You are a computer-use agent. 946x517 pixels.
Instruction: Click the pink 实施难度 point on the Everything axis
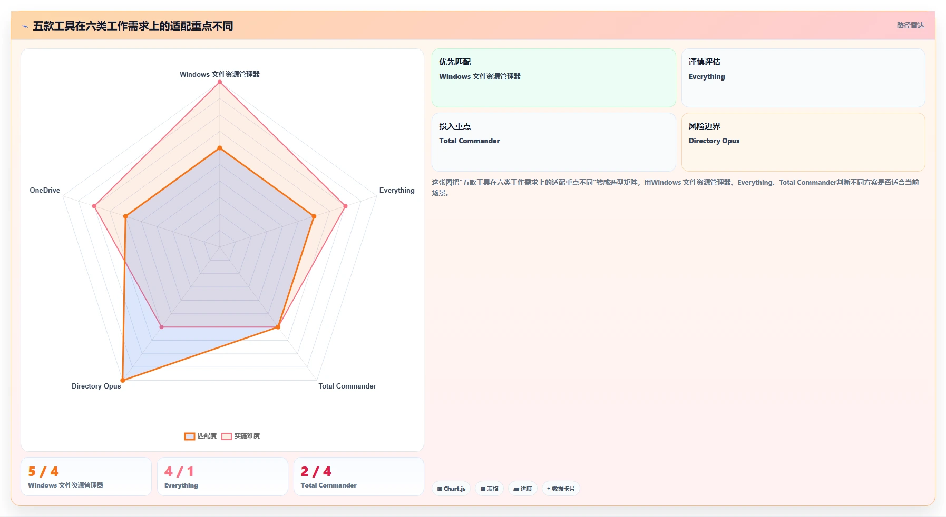pos(345,206)
